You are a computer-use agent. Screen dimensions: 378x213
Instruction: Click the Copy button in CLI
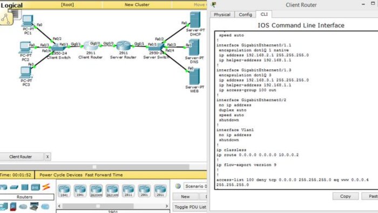point(345,196)
